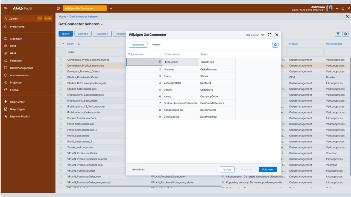Collapse the sidebar with hamburger icon
Viewport: 351px width, 197px height.
tap(6, 8)
